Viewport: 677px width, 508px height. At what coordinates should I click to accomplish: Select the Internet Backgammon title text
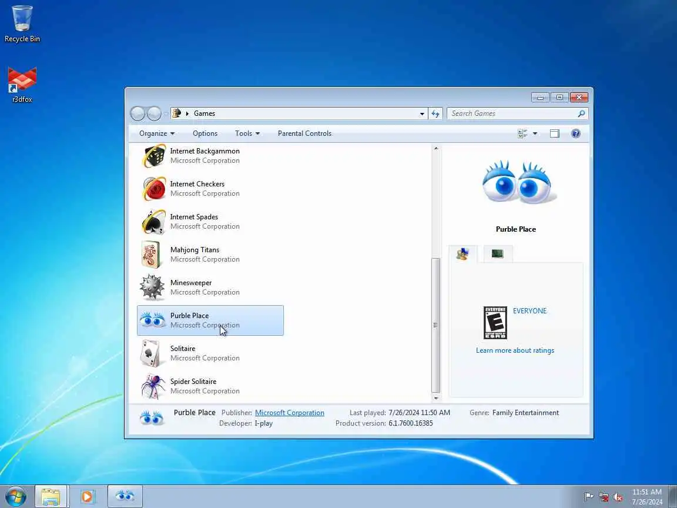coord(205,151)
